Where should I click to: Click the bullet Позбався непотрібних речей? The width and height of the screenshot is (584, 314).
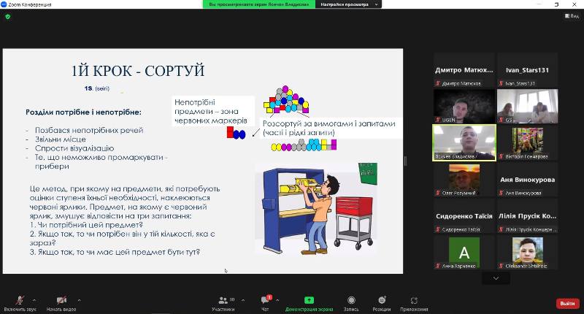(x=89, y=131)
